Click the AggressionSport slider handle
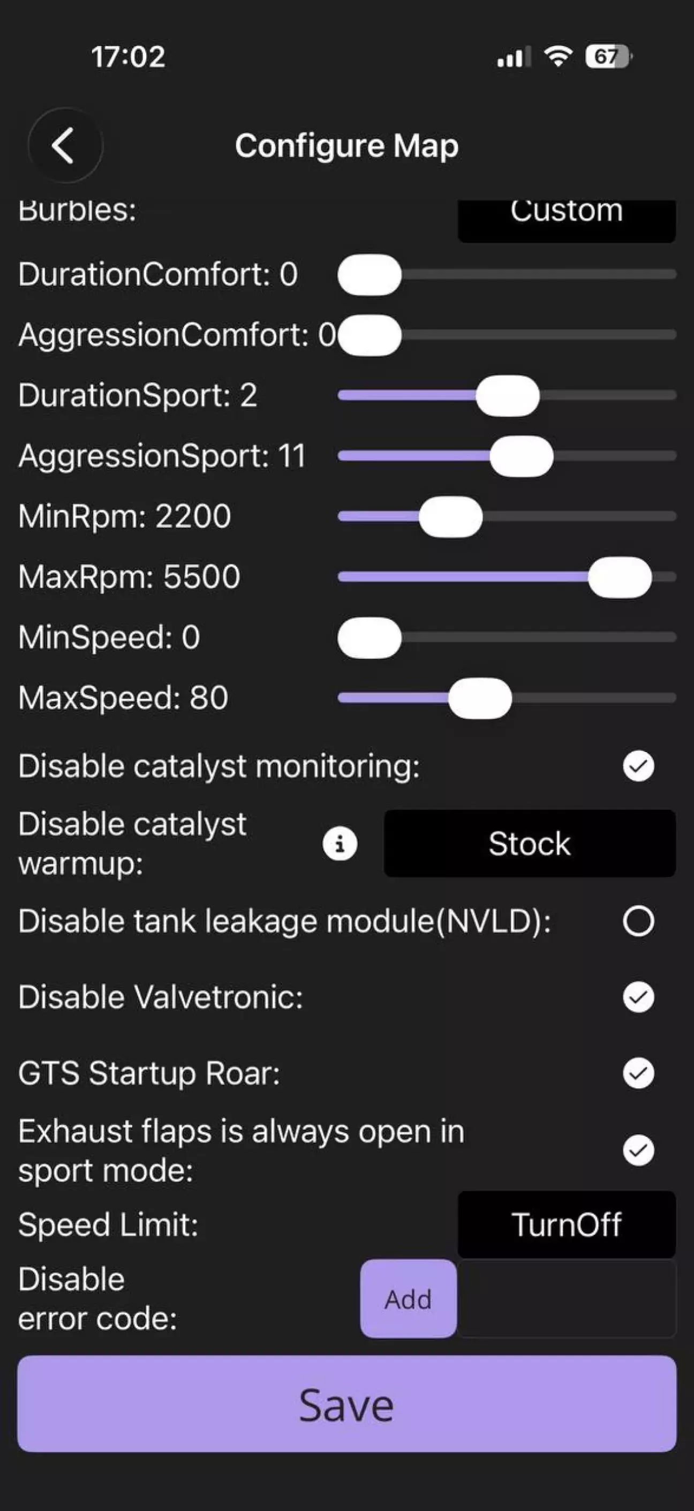The width and height of the screenshot is (694, 1511). click(x=521, y=456)
